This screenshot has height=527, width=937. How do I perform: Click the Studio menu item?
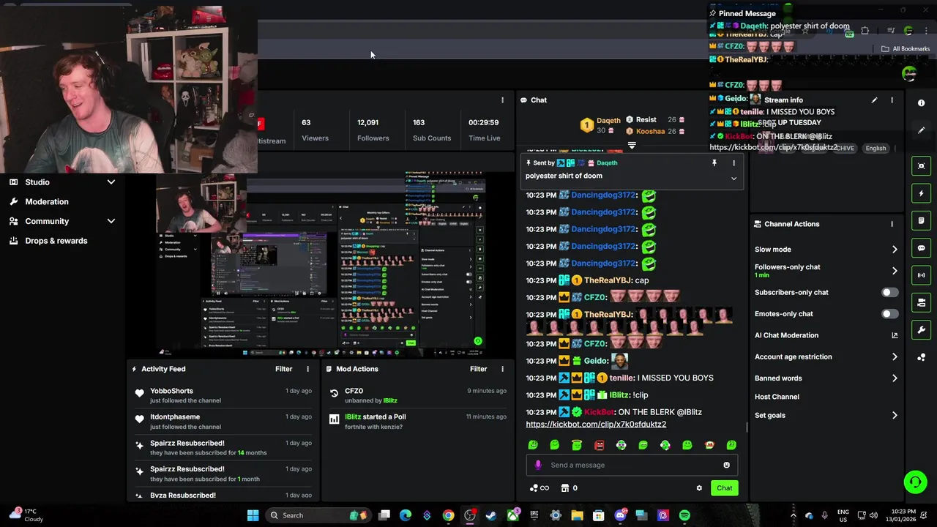pyautogui.click(x=37, y=182)
